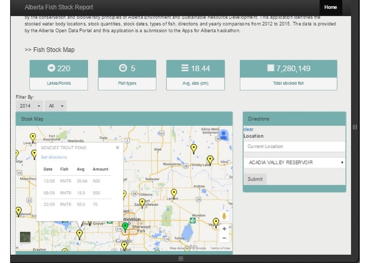
Task: Select the Street View pegman icon
Action: tap(224, 216)
